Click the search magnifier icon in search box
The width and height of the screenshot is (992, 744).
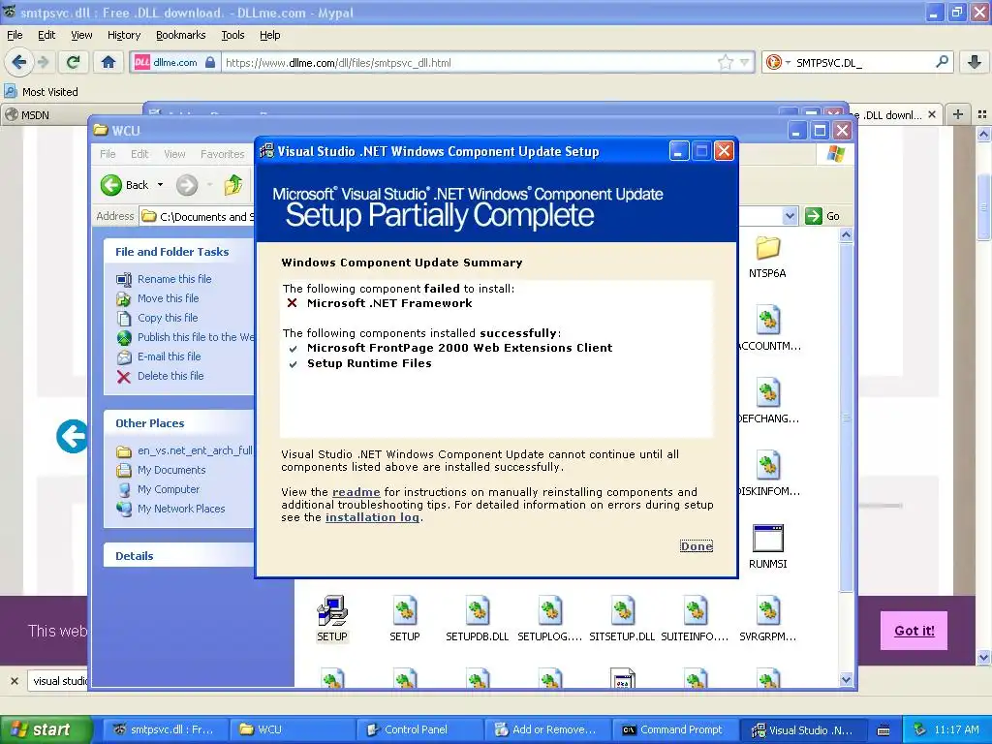click(x=942, y=62)
